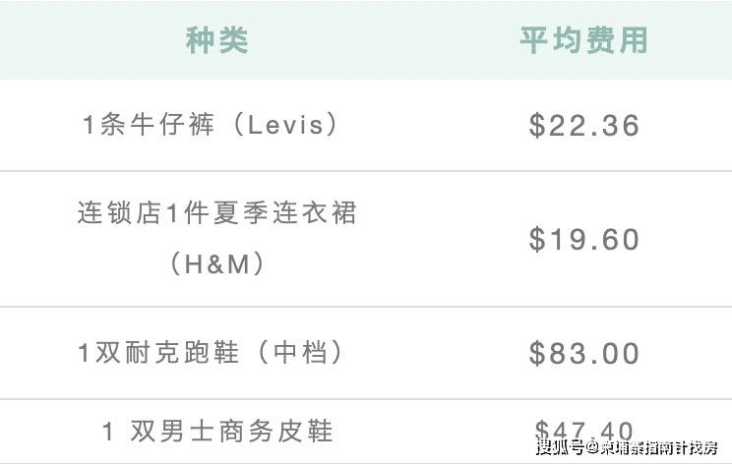The height and width of the screenshot is (464, 732).
Task: Click the $83.00 price cell
Action: (x=584, y=353)
